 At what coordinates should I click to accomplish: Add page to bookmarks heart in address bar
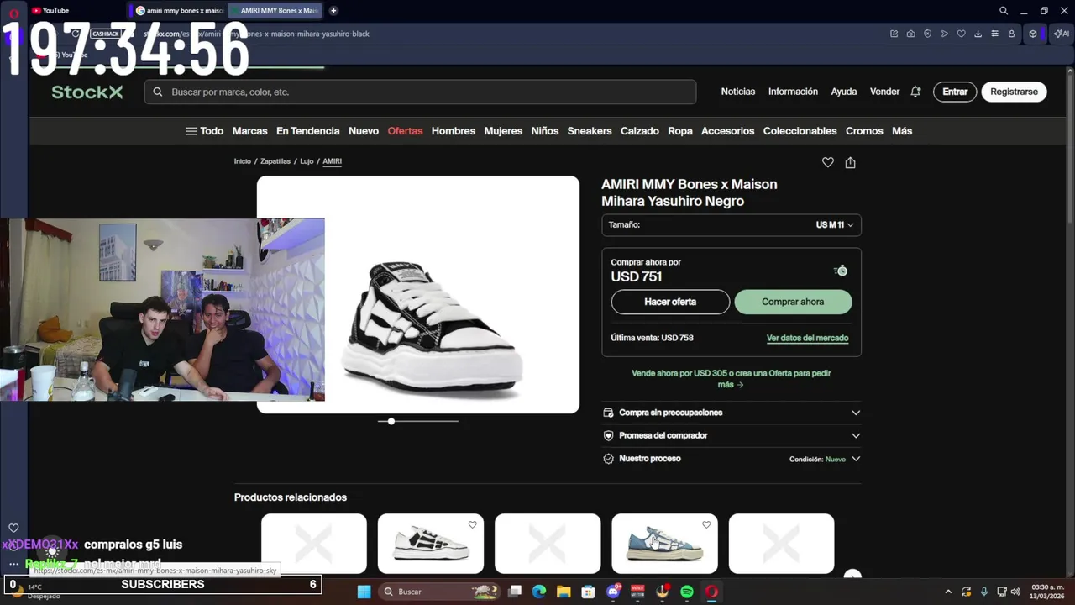pyautogui.click(x=962, y=34)
